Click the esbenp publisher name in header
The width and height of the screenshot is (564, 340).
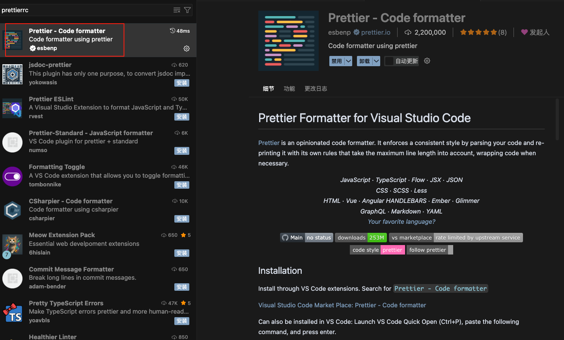click(x=339, y=32)
